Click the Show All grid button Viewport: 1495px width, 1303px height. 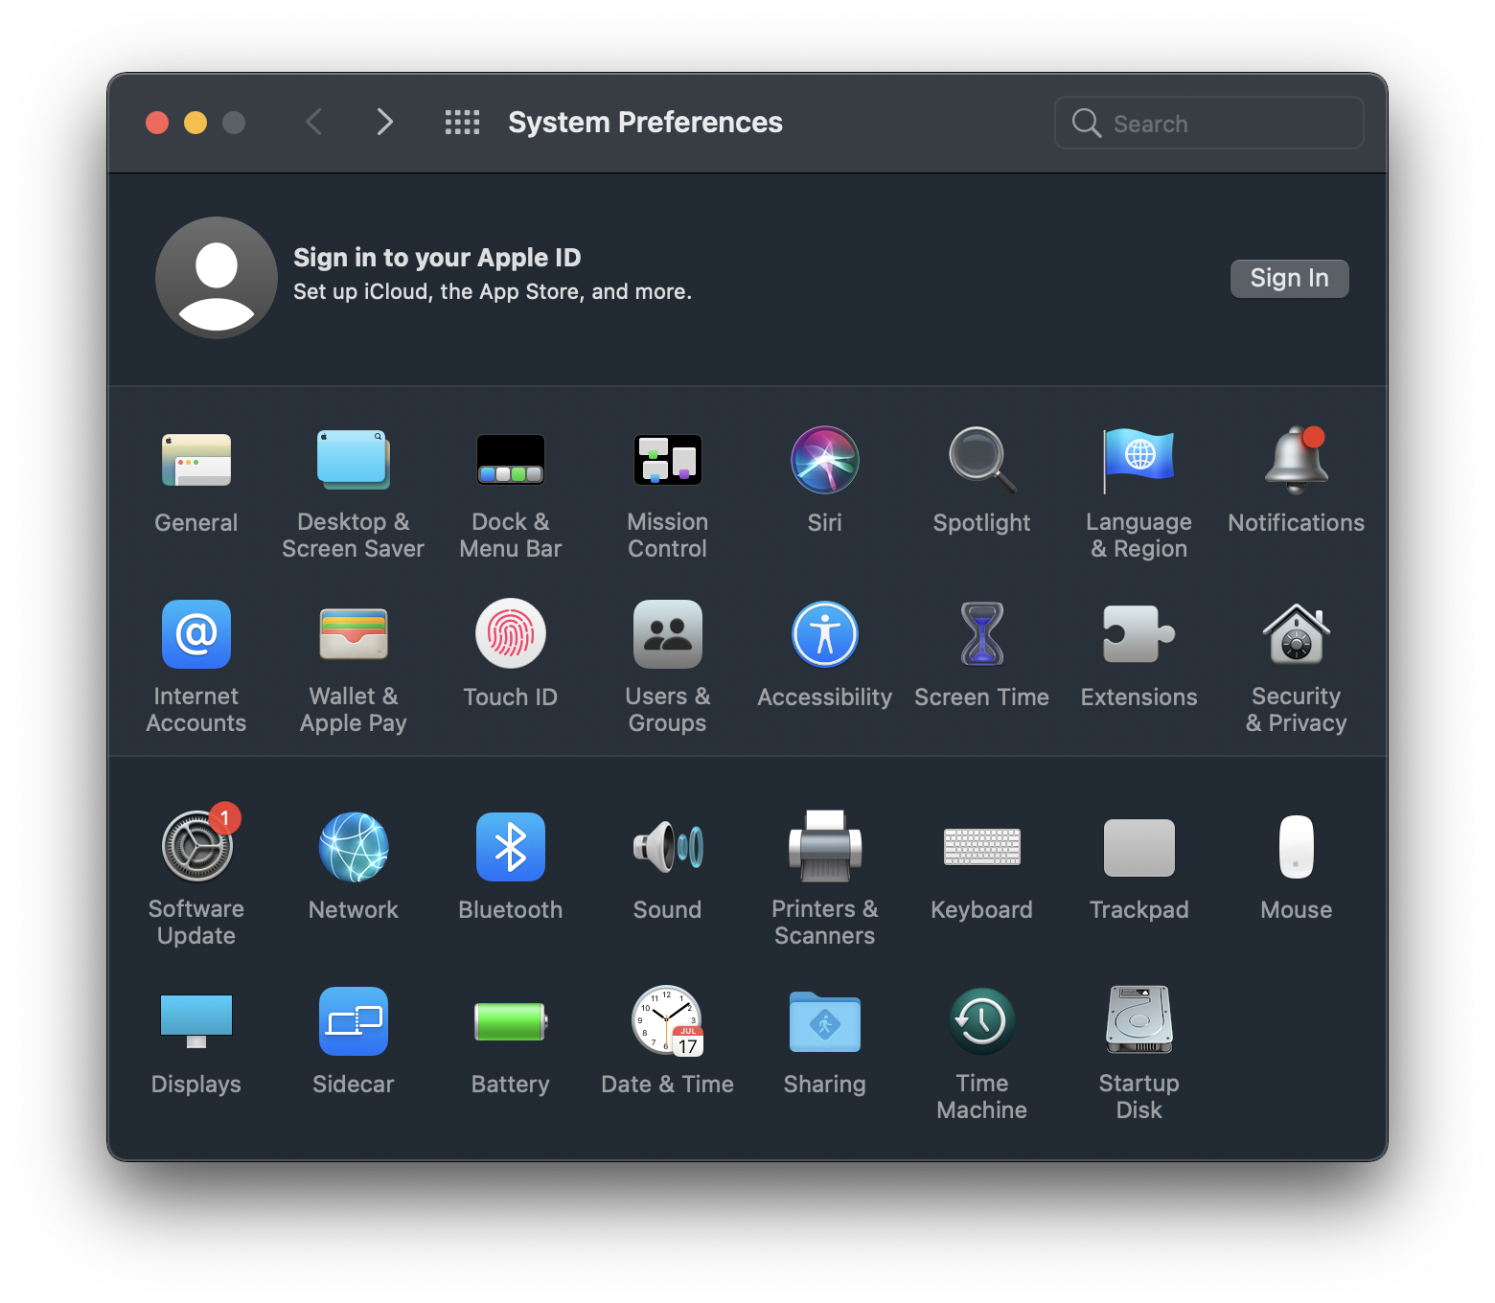pos(462,122)
